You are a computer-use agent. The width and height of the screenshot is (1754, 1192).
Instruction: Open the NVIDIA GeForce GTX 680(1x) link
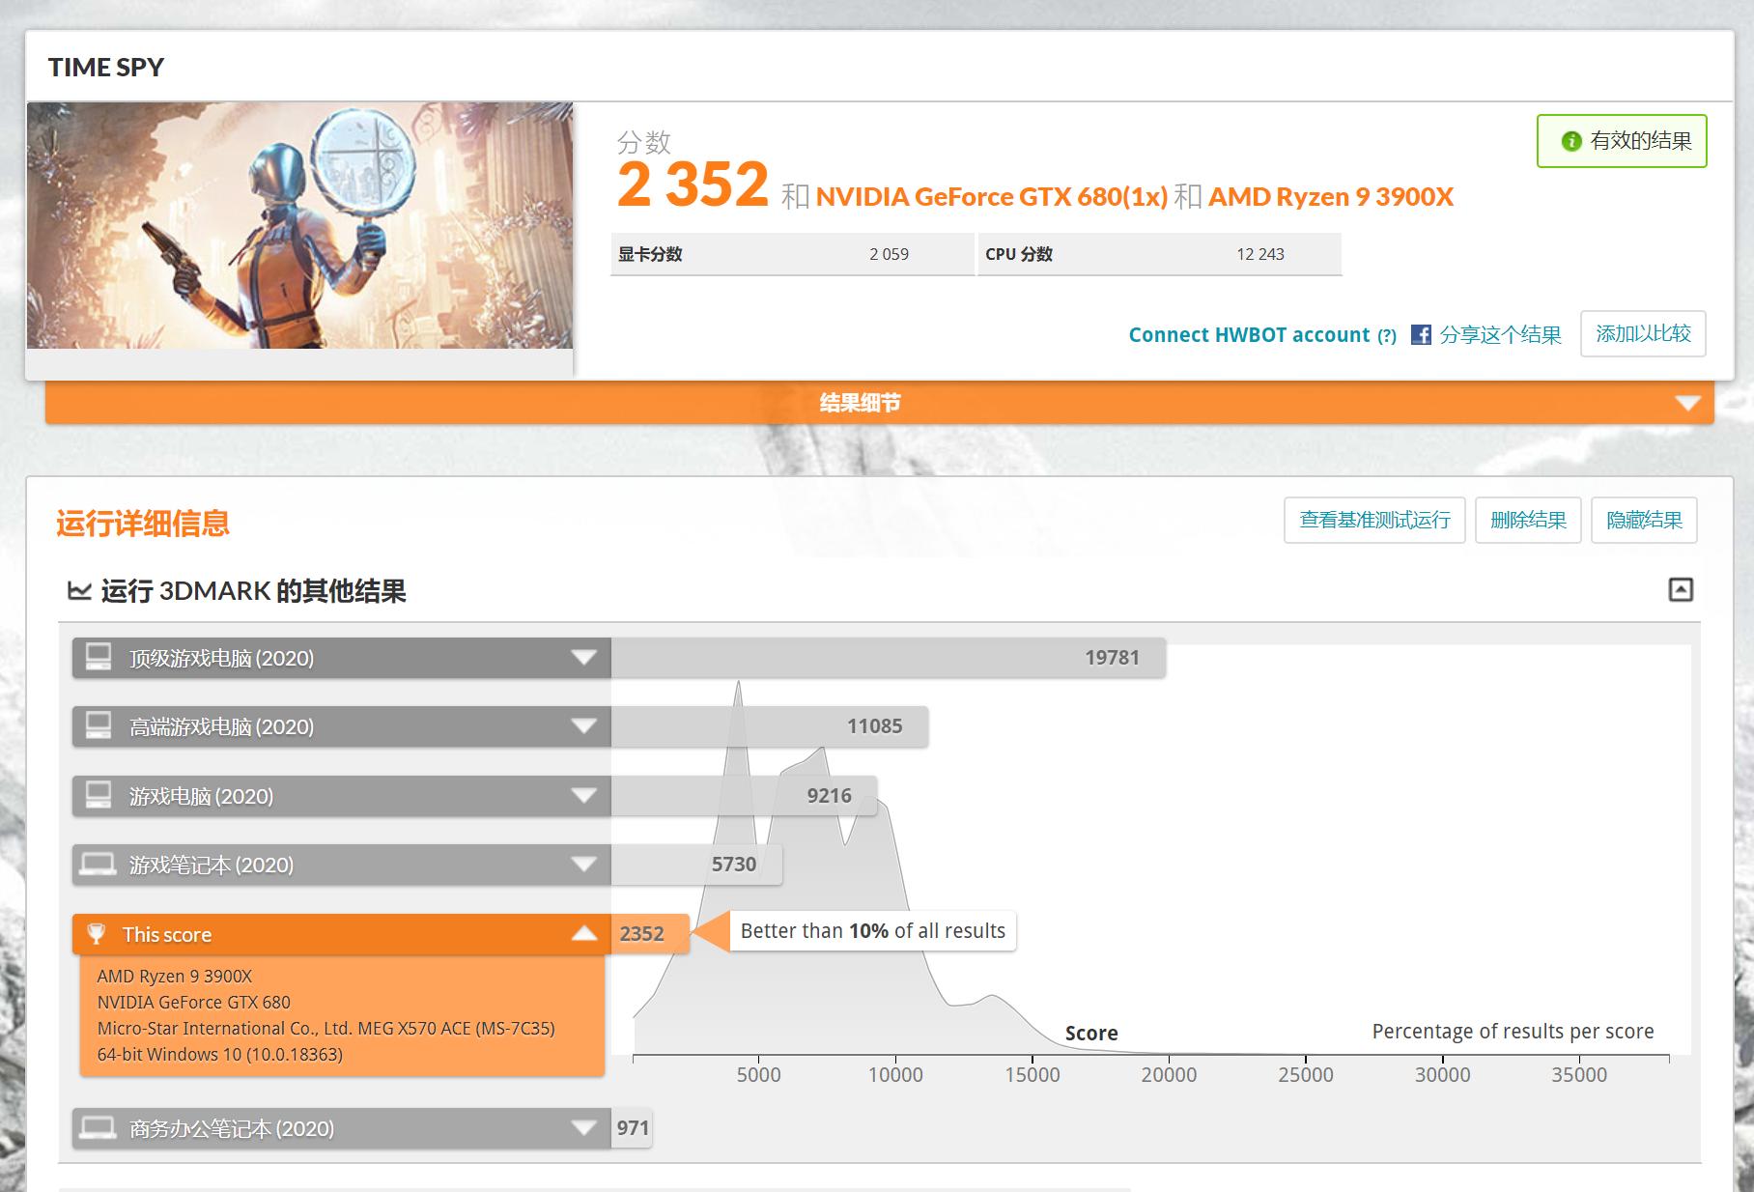pos(992,197)
